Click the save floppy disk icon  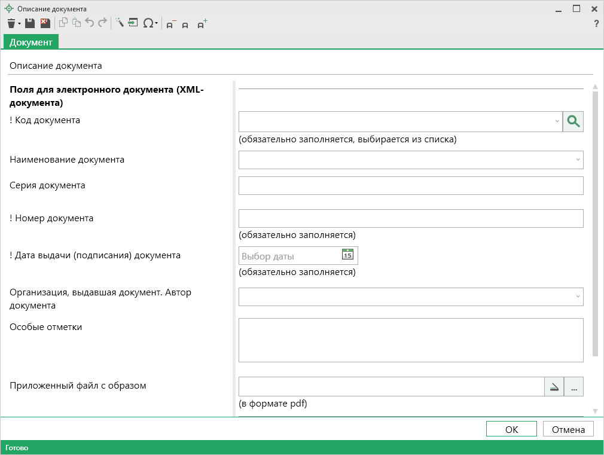(x=30, y=23)
